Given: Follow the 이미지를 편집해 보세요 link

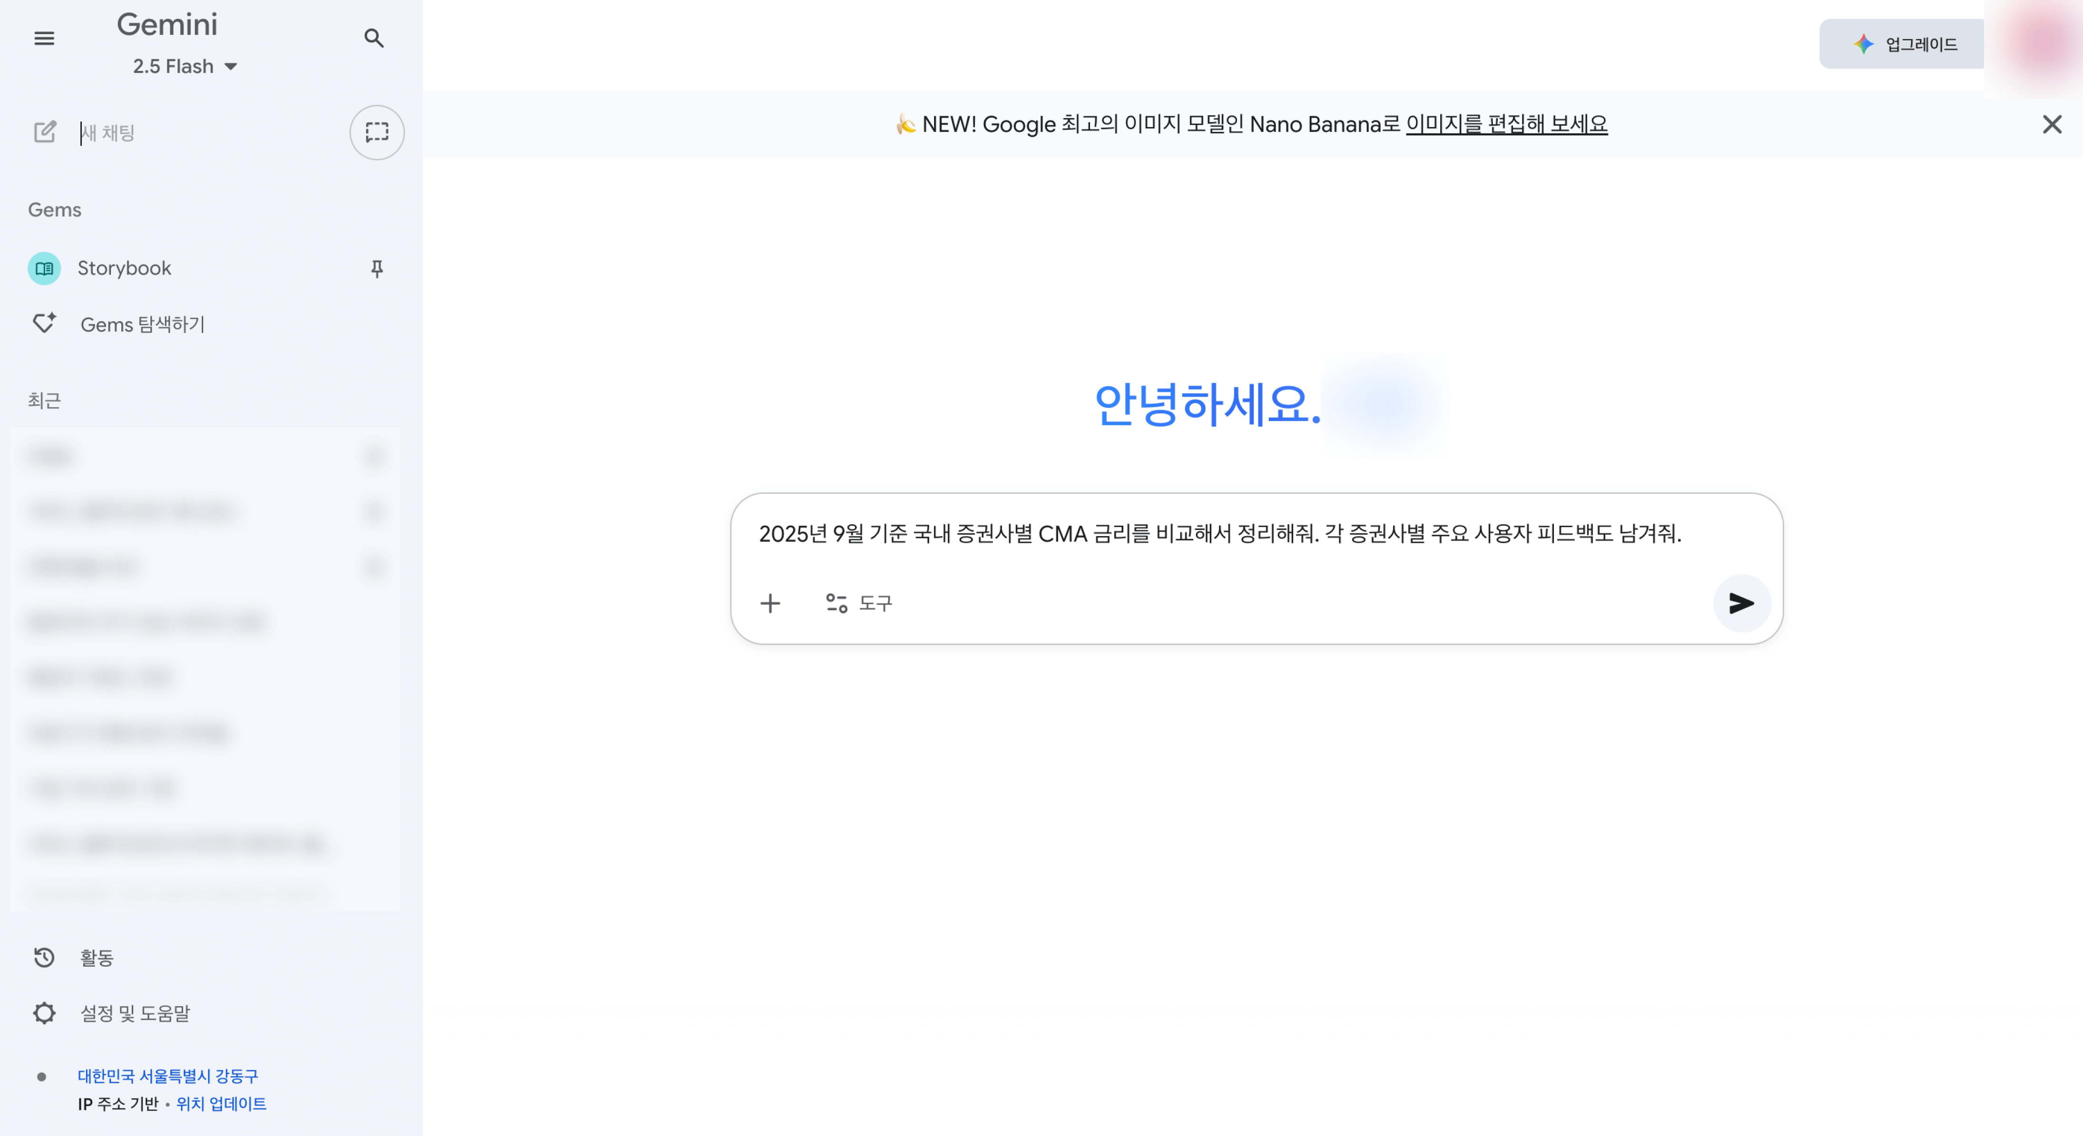Looking at the screenshot, I should click(1506, 125).
